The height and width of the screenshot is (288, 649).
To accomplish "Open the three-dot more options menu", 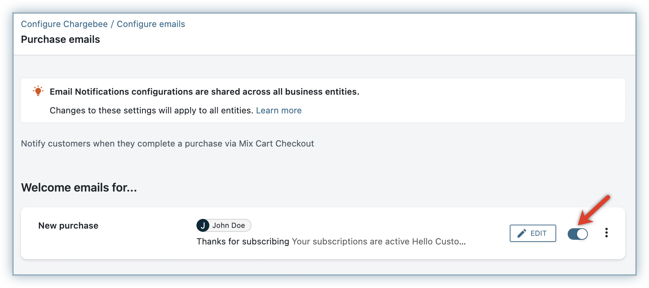I will click(606, 233).
